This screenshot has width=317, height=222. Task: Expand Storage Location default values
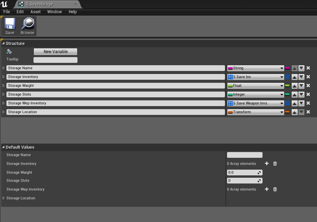(3, 198)
